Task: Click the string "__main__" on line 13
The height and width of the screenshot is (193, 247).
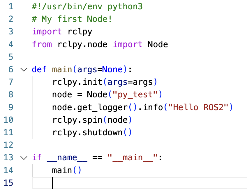Action: point(133,158)
